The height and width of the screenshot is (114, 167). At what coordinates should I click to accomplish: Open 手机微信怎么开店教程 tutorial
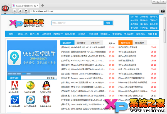[x=128, y=47]
